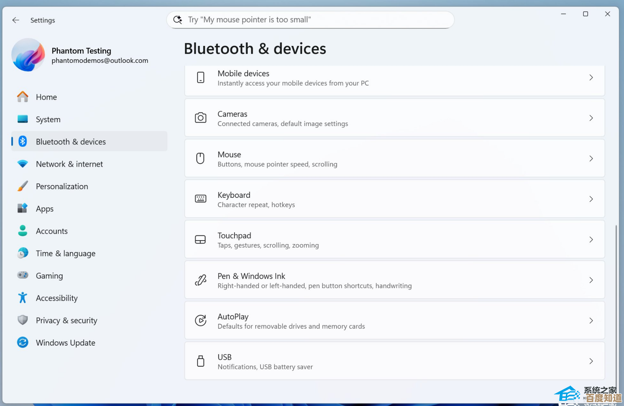Screen dimensions: 624x406
Task: Click the Cameras row camera icon
Action: pos(201,118)
